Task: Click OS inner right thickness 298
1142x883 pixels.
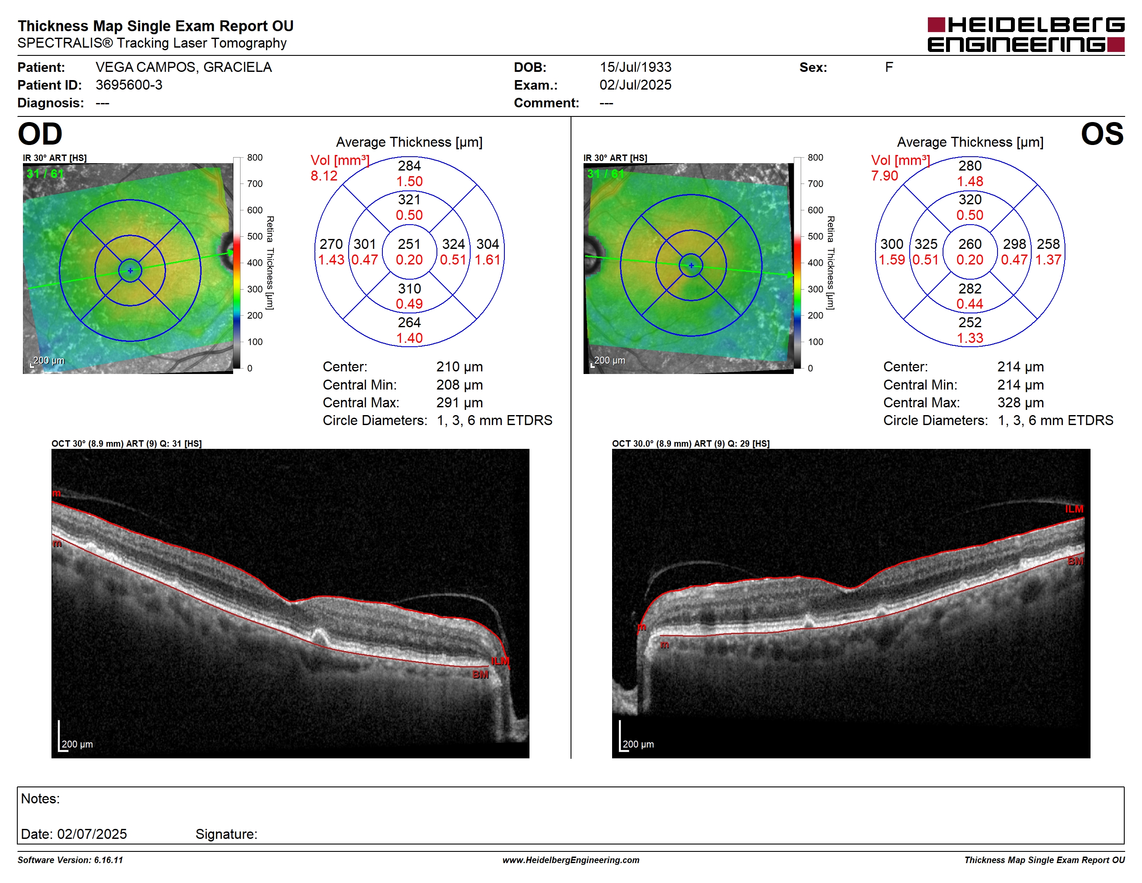Action: pos(1014,244)
